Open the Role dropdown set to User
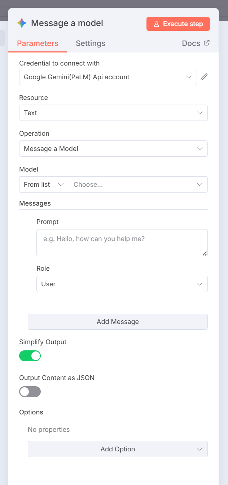 [x=122, y=284]
